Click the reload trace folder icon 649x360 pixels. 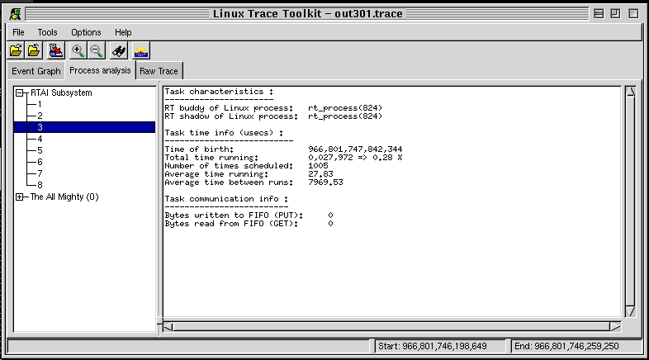point(34,51)
